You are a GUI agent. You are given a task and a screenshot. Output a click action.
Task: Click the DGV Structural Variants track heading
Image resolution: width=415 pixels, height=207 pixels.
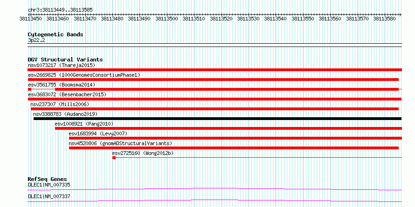point(65,60)
